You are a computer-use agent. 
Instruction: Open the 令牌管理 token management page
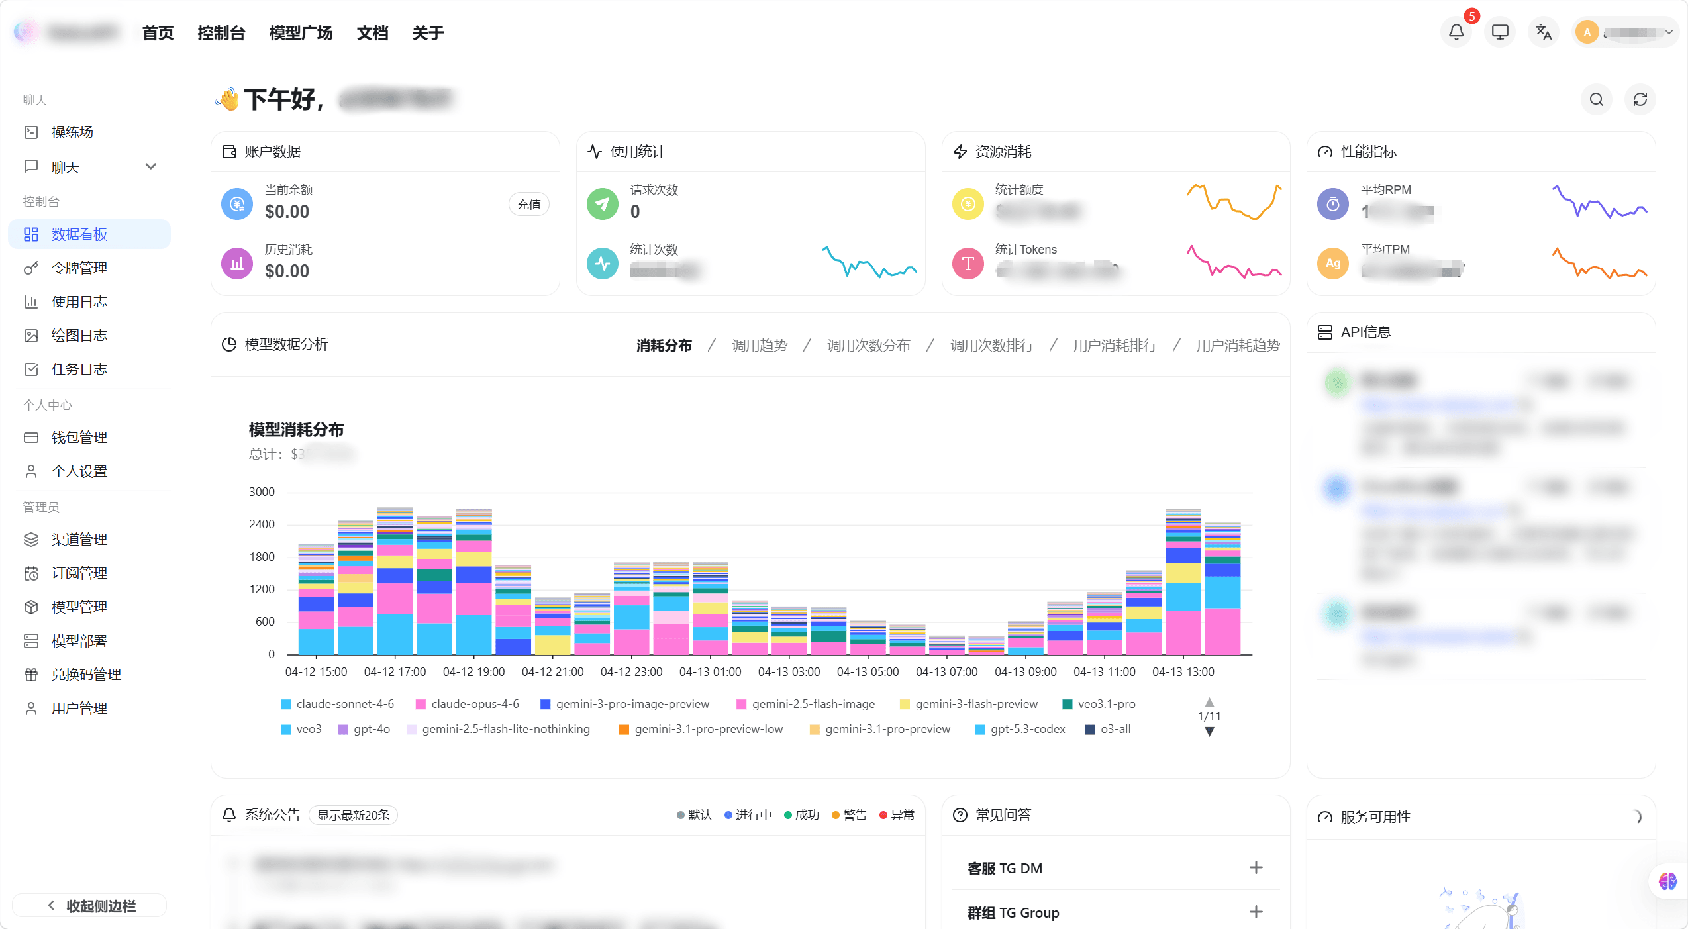[78, 268]
